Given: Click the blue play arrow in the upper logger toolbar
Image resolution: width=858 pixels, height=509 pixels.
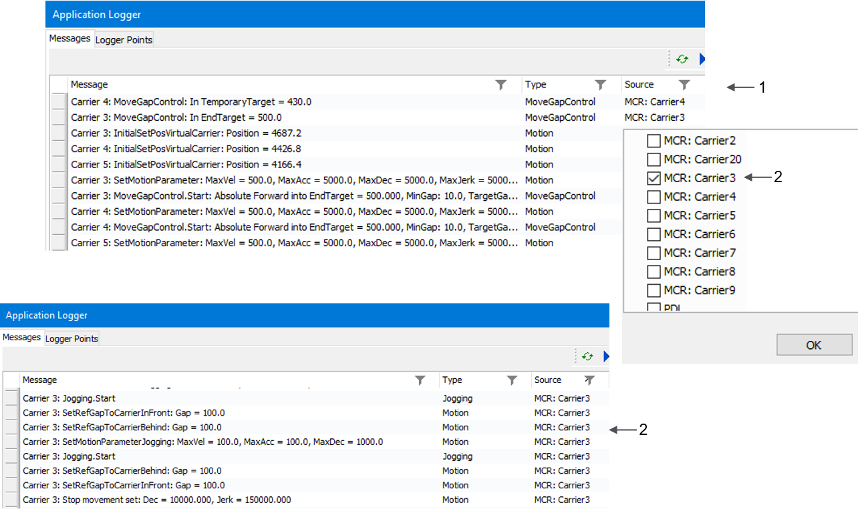Looking at the screenshot, I should click(x=702, y=59).
